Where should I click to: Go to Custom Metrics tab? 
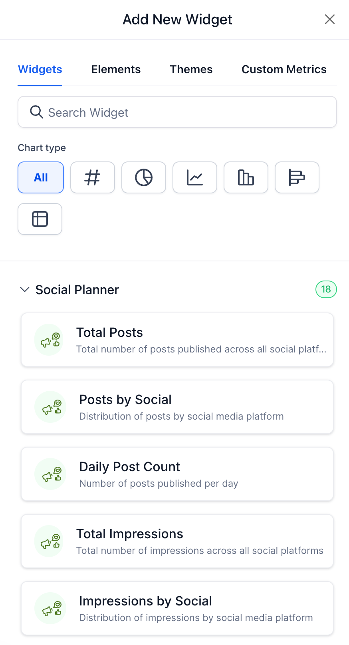tap(284, 70)
